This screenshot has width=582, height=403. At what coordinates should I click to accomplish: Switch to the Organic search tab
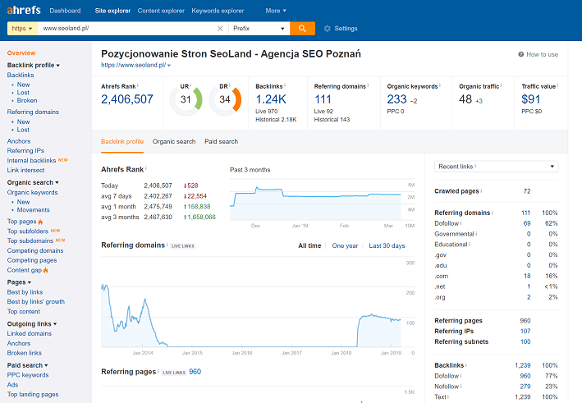pyautogui.click(x=174, y=141)
